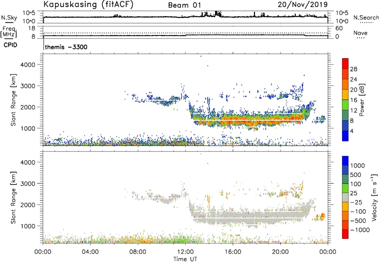This screenshot has width=379, height=262.
Task: Click the velocity panel Slant Range [km] label
Action: (13, 198)
